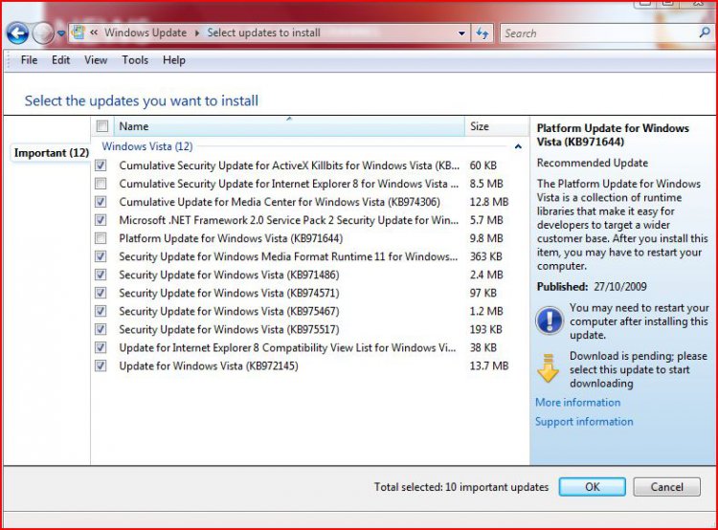718x530 pixels.
Task: Open the File menu
Action: click(x=29, y=60)
